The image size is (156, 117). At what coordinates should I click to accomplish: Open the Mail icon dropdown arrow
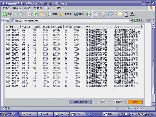click(99, 14)
